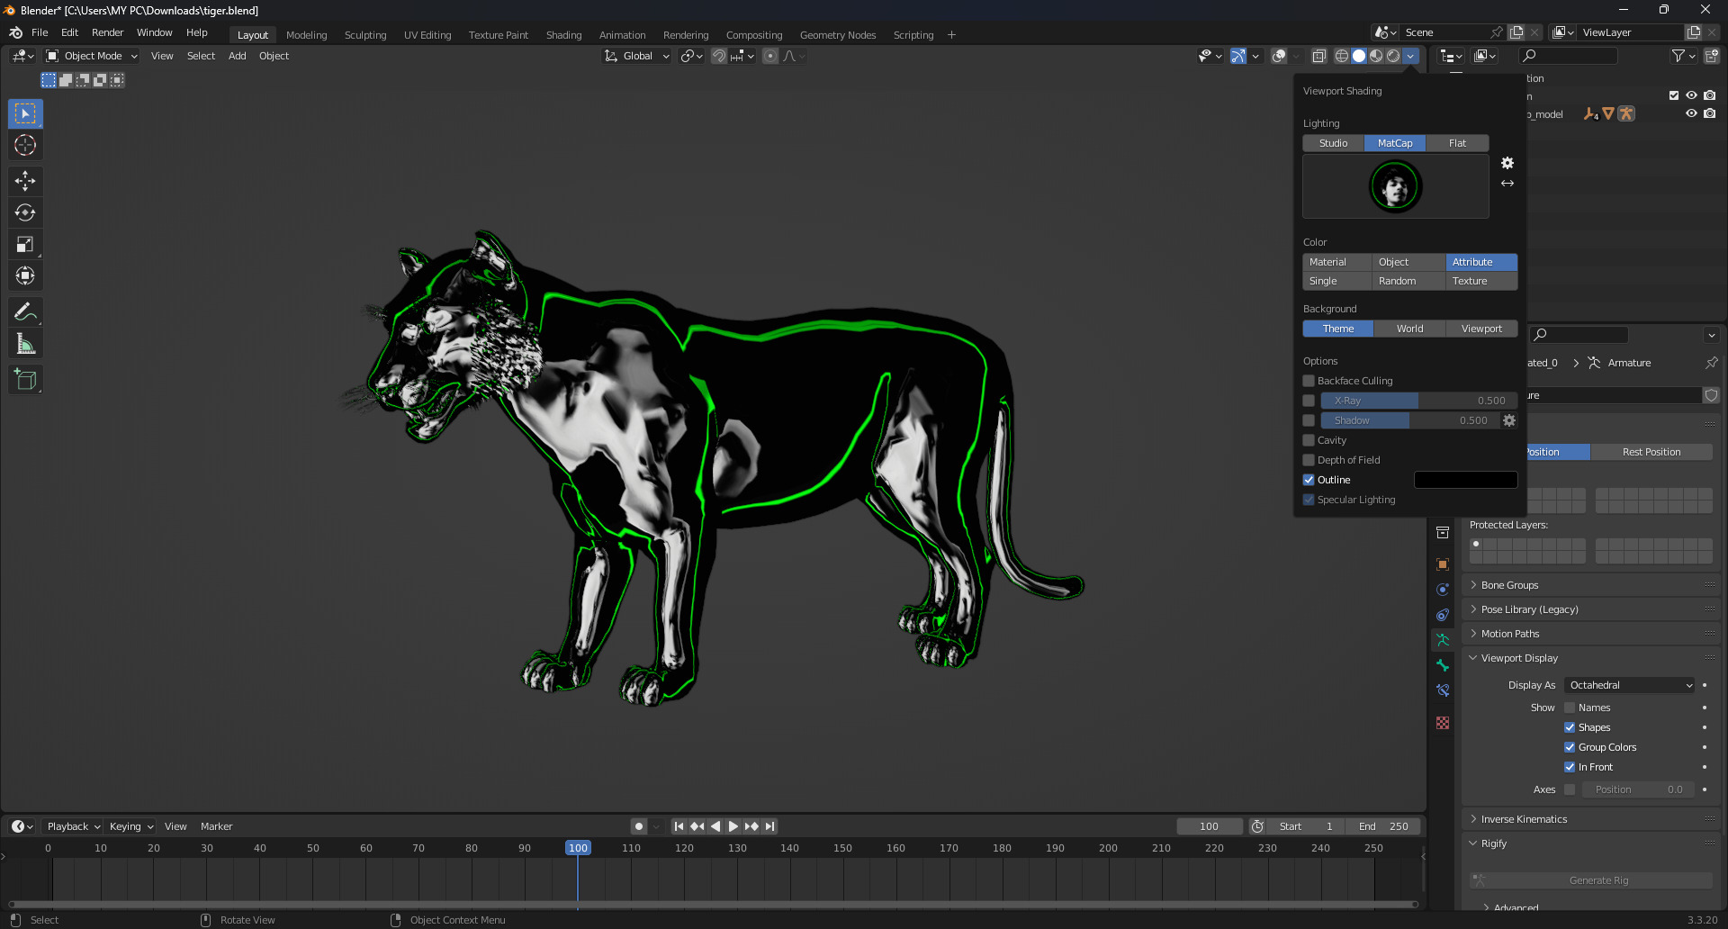Enable Names display checkbox
The width and height of the screenshot is (1728, 929).
[1570, 708]
